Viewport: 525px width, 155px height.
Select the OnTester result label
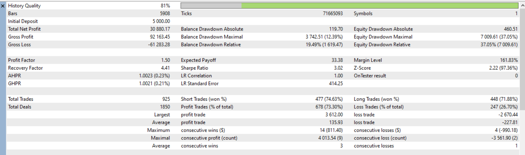click(x=370, y=76)
